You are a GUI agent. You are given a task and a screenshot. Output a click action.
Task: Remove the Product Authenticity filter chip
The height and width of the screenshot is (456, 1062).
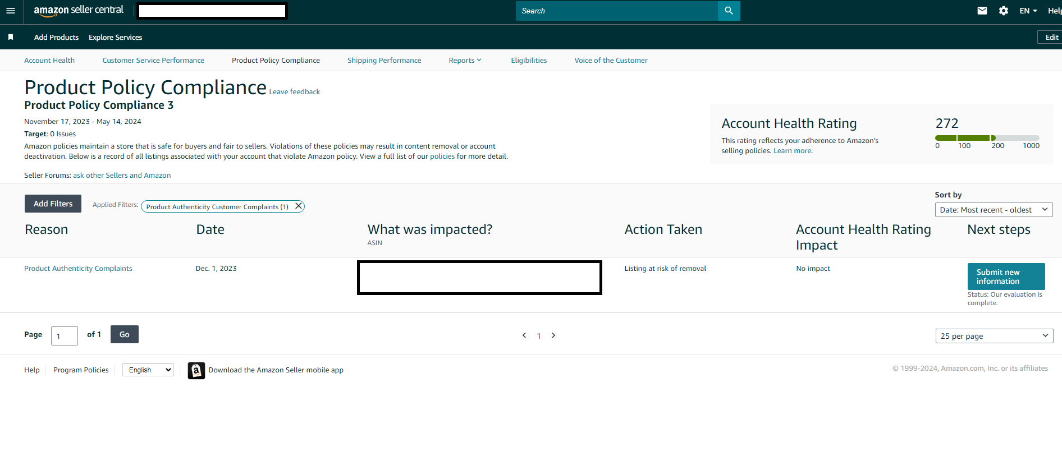(x=299, y=206)
